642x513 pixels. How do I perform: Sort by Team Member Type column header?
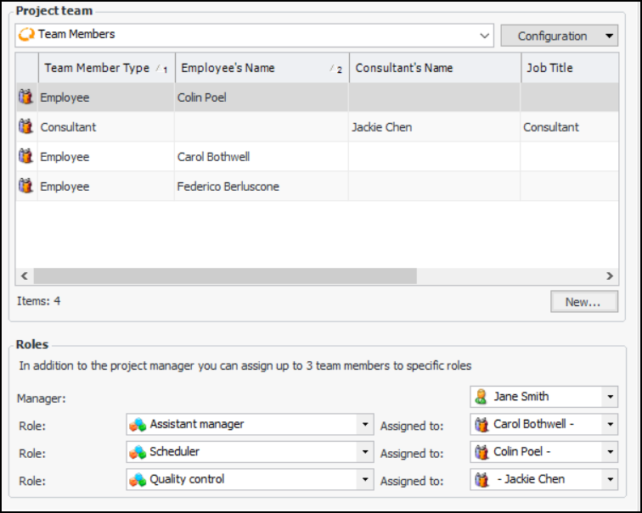coord(97,68)
